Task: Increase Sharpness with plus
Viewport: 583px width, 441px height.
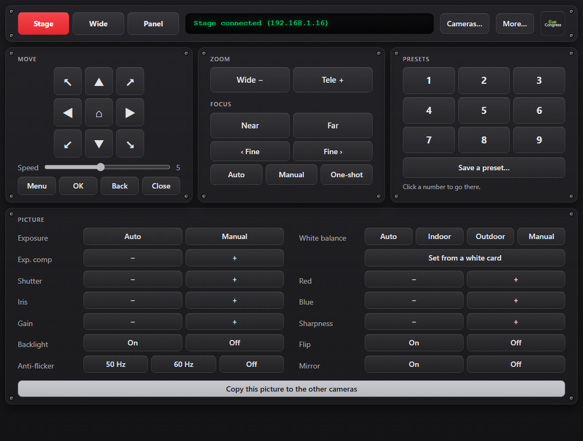Action: point(516,322)
